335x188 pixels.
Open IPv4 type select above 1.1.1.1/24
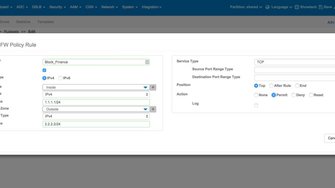[x=96, y=94]
